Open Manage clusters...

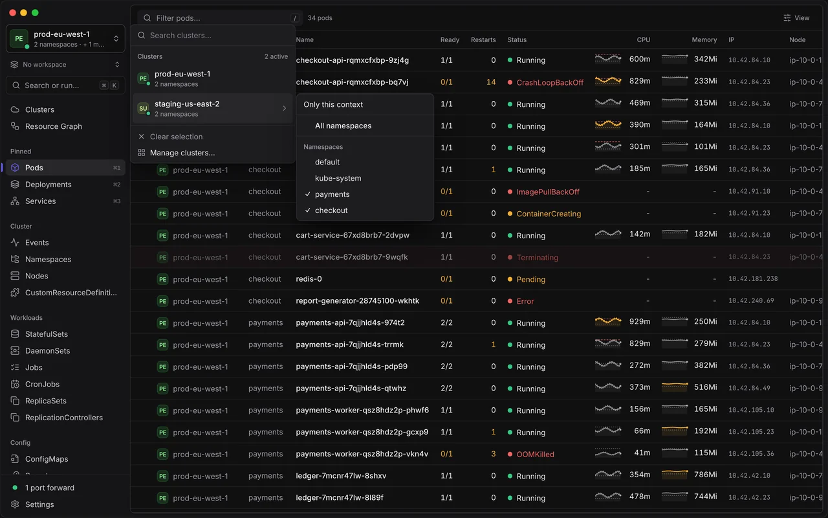(213, 153)
